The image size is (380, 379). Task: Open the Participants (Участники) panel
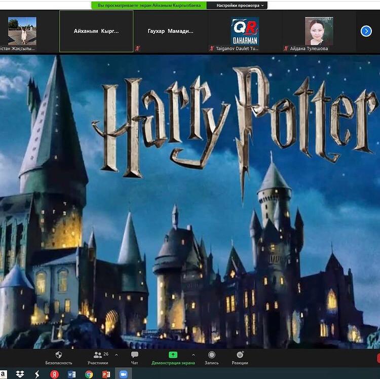tap(98, 356)
